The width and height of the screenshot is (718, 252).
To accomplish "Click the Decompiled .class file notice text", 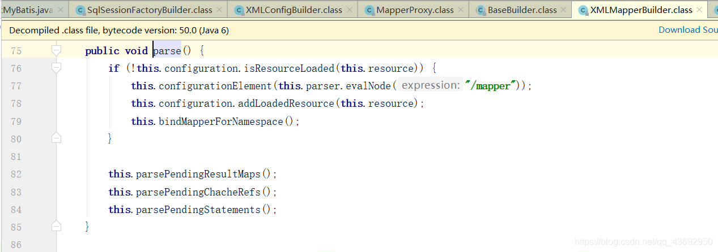I will point(119,31).
